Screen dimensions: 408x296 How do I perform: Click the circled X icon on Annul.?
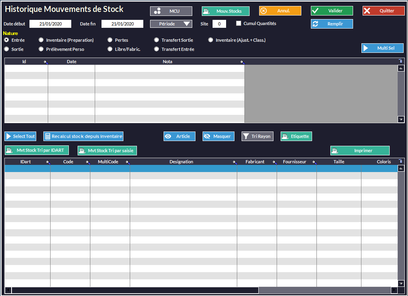(x=264, y=11)
